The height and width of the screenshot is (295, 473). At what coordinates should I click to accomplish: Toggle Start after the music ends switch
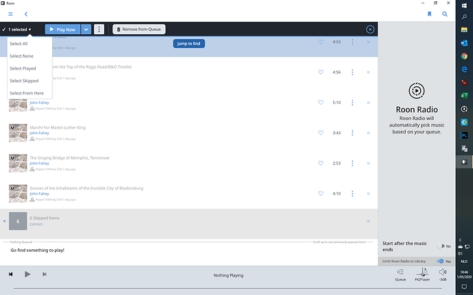point(441,246)
